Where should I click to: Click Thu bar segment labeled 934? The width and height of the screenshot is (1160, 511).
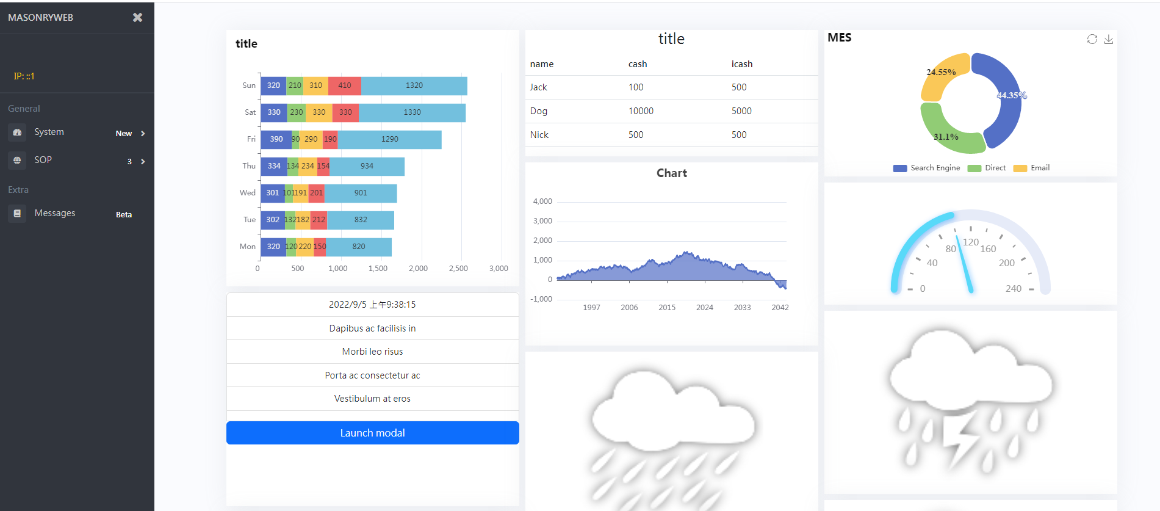click(367, 167)
